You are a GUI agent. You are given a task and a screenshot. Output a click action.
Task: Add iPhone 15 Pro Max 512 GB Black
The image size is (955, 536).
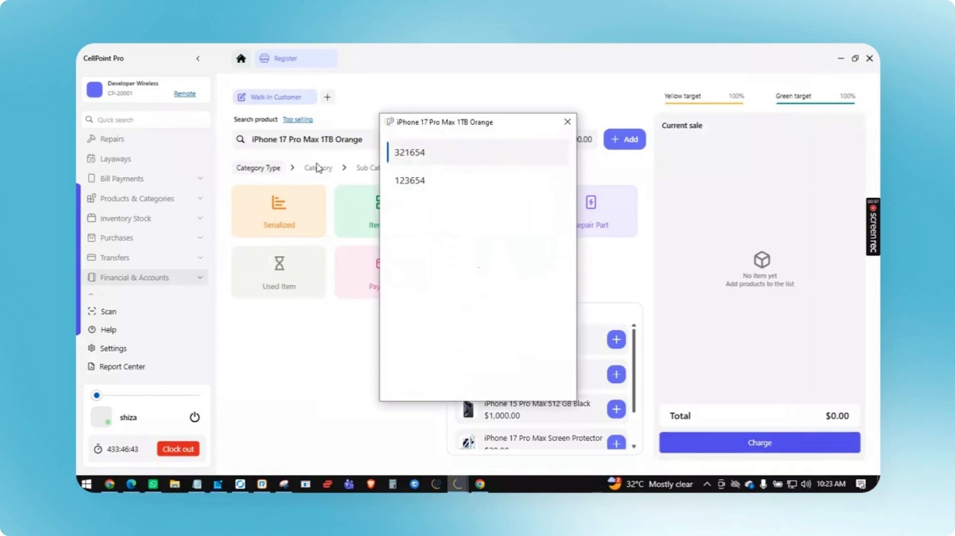pos(616,409)
